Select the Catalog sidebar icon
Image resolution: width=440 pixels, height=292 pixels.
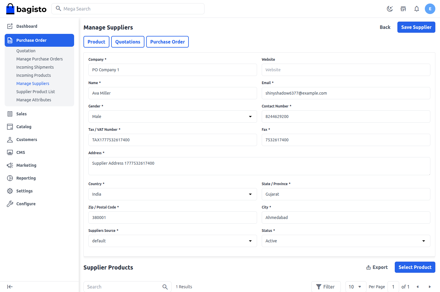10,126
